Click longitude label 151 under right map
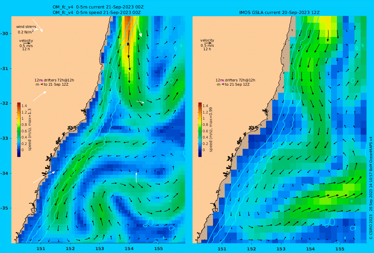Image resolution: width=374 pixels, height=253 pixels. tap(222, 249)
